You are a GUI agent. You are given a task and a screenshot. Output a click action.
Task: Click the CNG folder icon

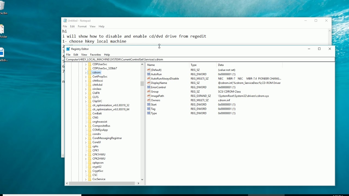click(x=90, y=118)
